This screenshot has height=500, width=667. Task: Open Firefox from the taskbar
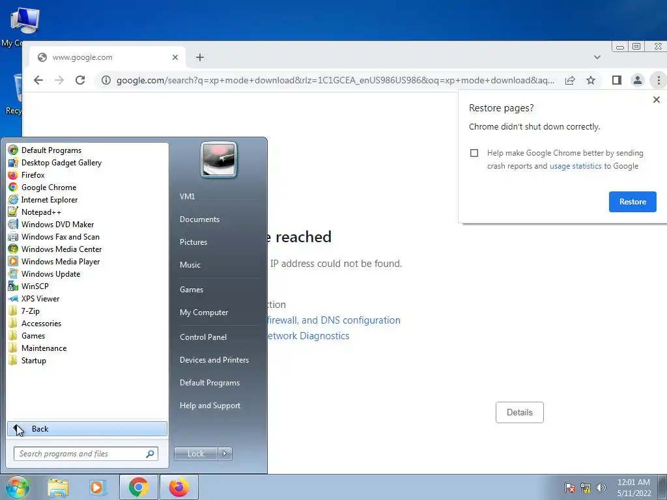pos(178,487)
